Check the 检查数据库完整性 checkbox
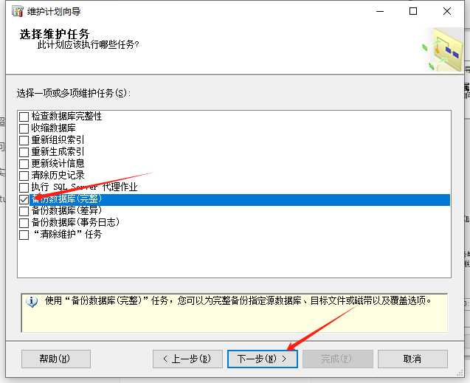The image size is (470, 383). point(24,117)
